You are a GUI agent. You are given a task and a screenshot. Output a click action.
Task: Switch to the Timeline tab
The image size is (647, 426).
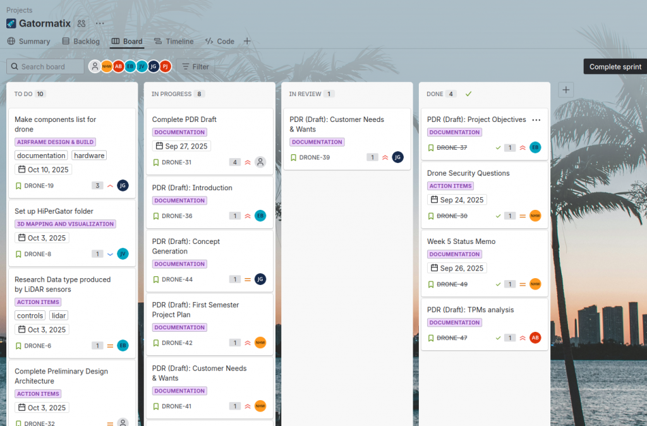[x=174, y=41]
